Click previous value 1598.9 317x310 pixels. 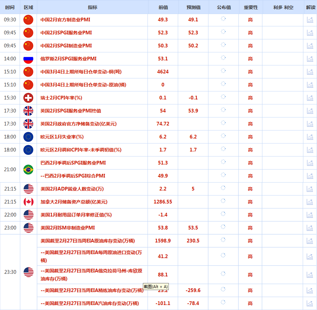[163, 241]
